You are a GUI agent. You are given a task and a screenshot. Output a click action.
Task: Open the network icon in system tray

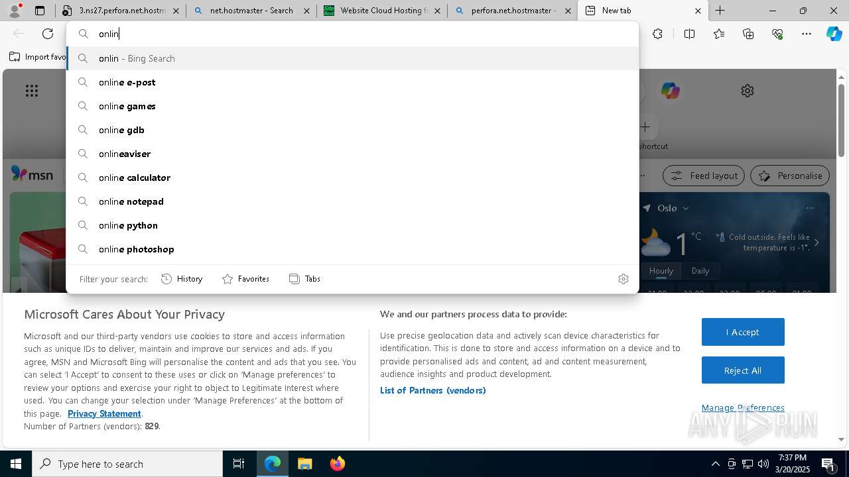point(748,464)
